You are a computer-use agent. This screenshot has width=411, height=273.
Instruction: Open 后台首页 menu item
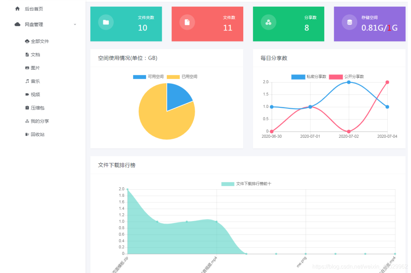(x=34, y=9)
